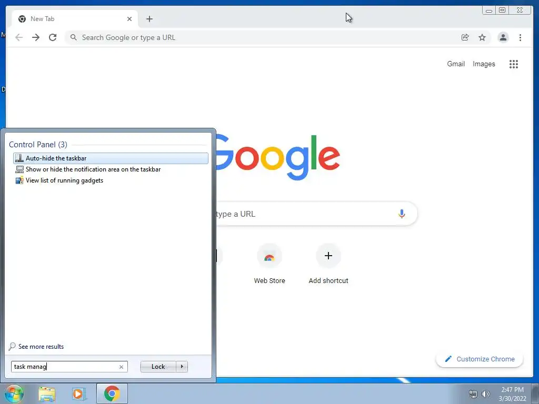Click the Chrome taskbar icon
This screenshot has width=539, height=404.
pyautogui.click(x=112, y=393)
